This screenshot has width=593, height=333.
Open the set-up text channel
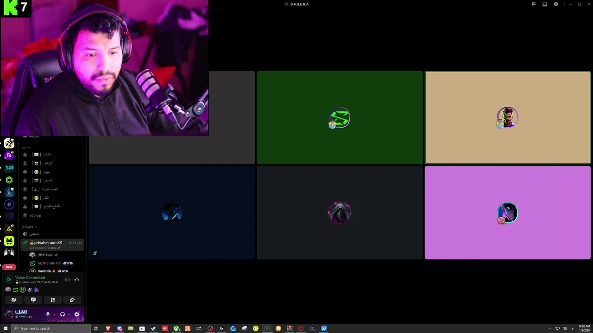pyautogui.click(x=35, y=216)
